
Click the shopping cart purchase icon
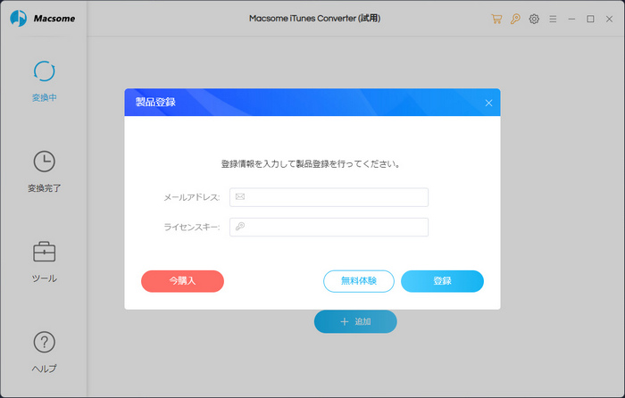496,19
